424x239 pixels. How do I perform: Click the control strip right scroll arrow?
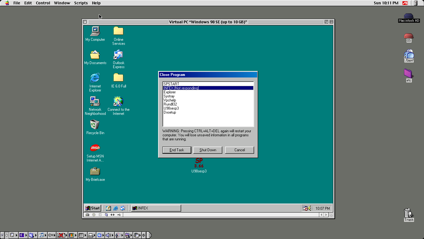pos(144,235)
